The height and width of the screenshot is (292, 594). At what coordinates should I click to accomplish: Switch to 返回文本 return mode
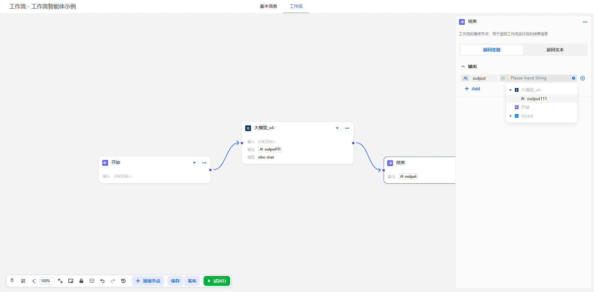pos(555,50)
